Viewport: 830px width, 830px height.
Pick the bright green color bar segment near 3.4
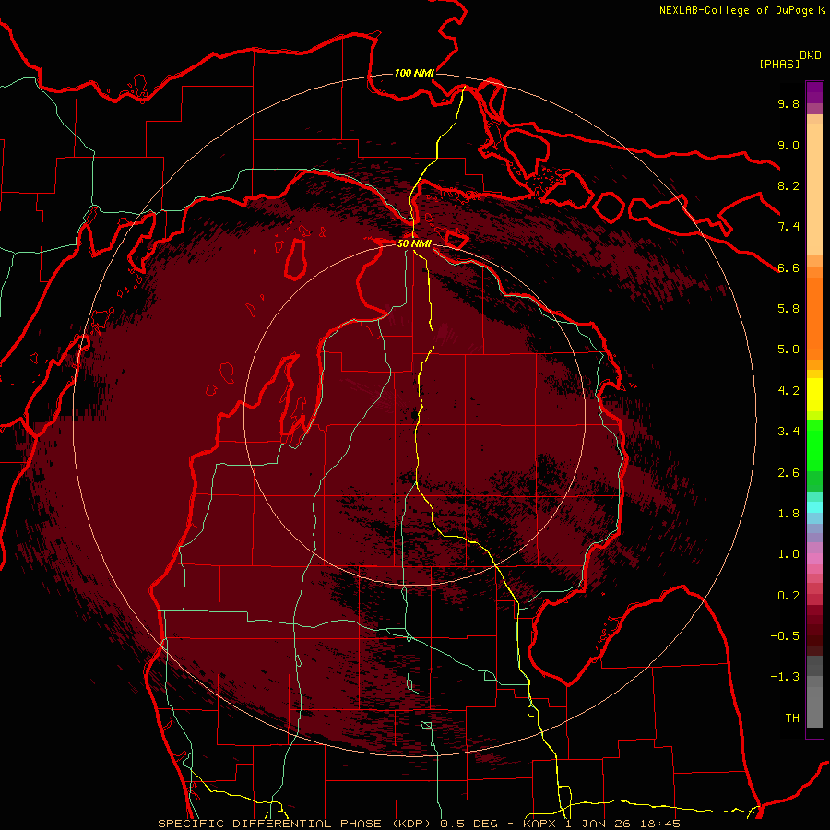[x=814, y=445]
